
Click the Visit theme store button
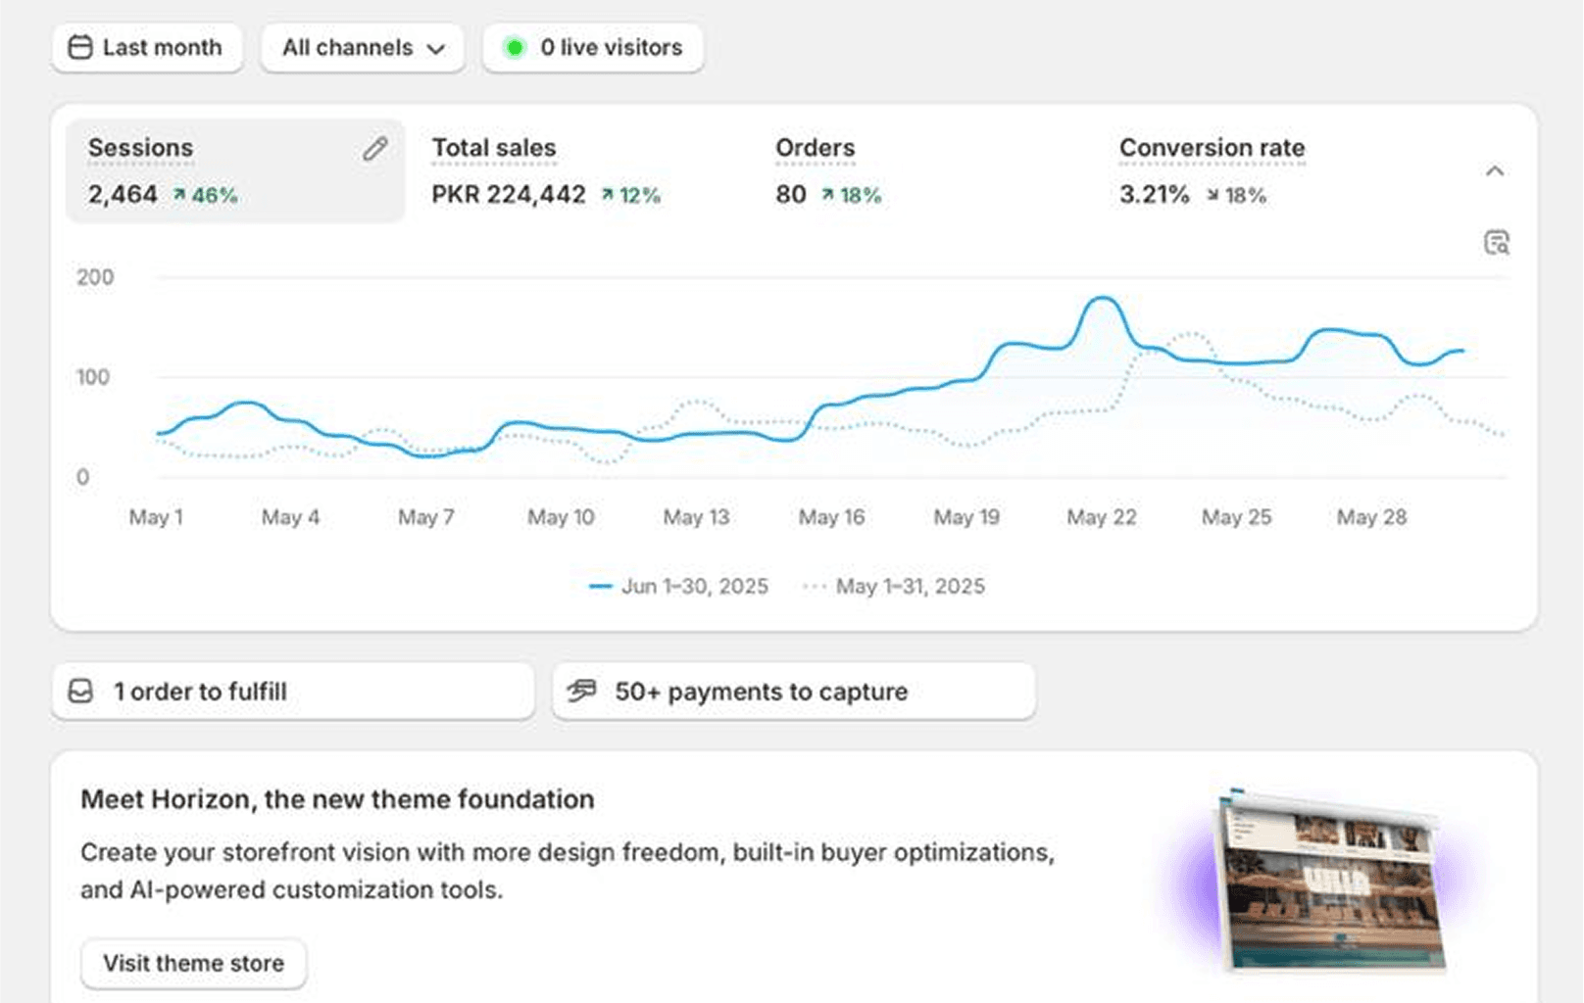point(193,963)
